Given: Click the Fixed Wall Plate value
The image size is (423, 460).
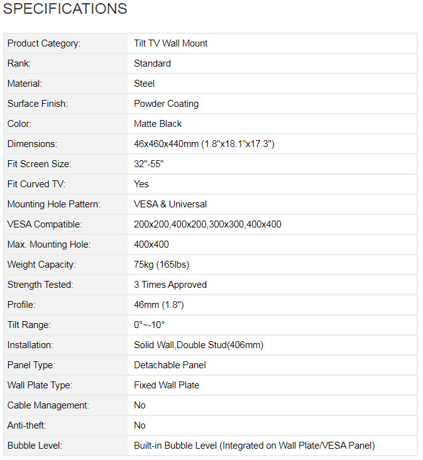Looking at the screenshot, I should pos(167,385).
